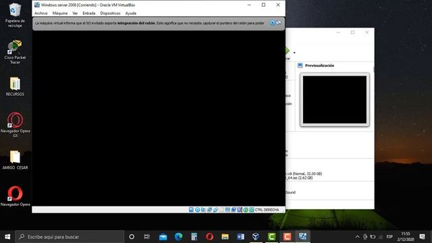The width and height of the screenshot is (432, 243).
Task: Open Cortana from the taskbar
Action: tap(132, 237)
